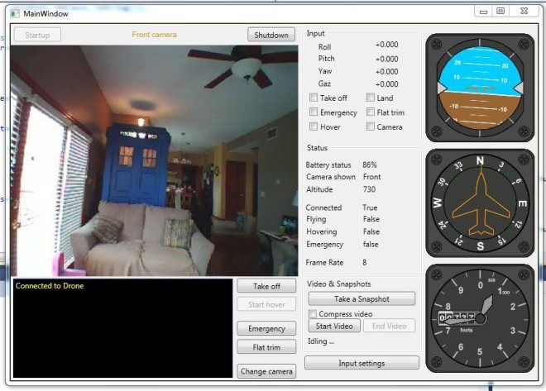Screen dimensions: 546x391
Task: Click the Hovering status label
Action: pos(322,231)
